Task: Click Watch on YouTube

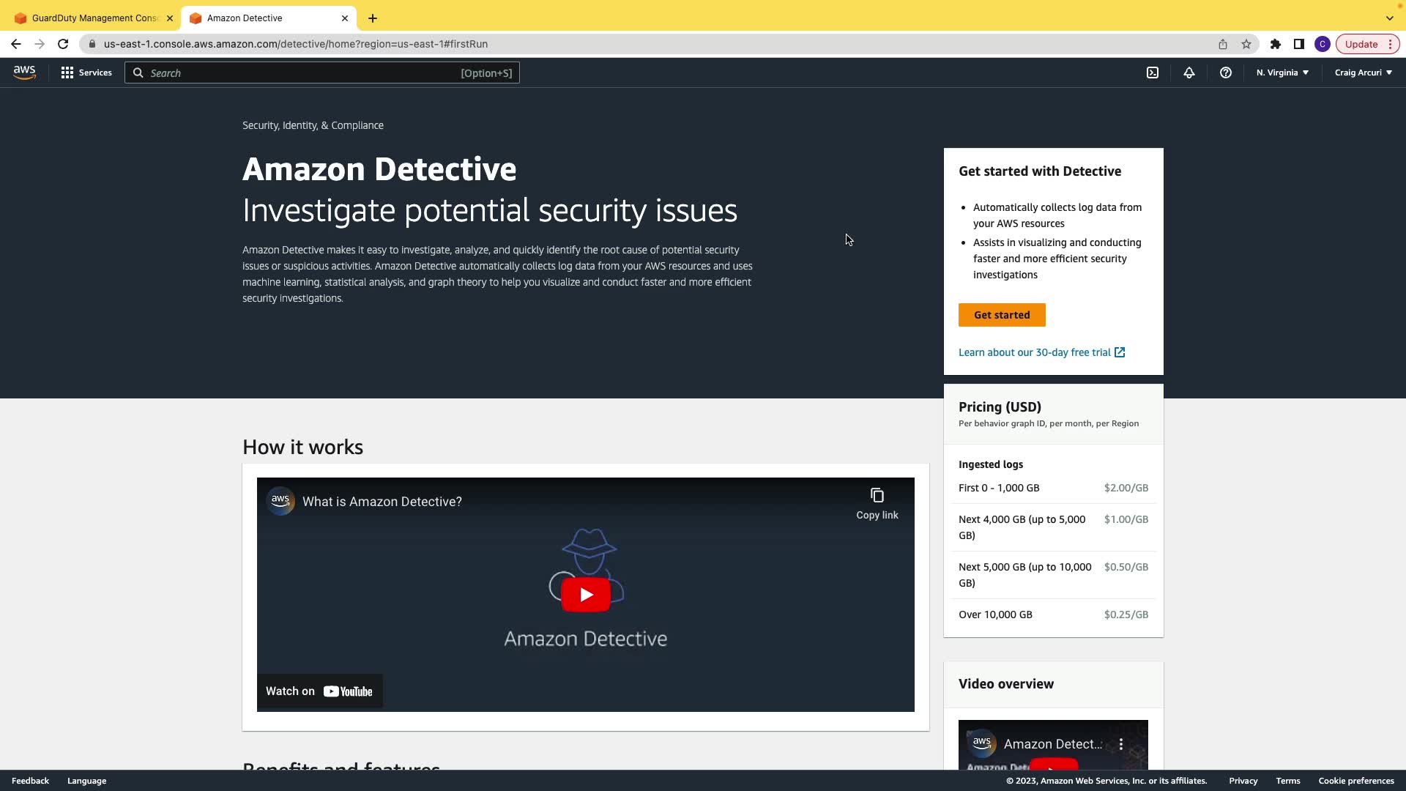Action: (x=319, y=691)
